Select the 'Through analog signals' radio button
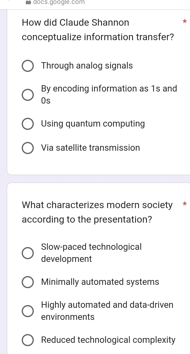Image resolution: width=190 pixels, height=354 pixels. click(x=28, y=66)
